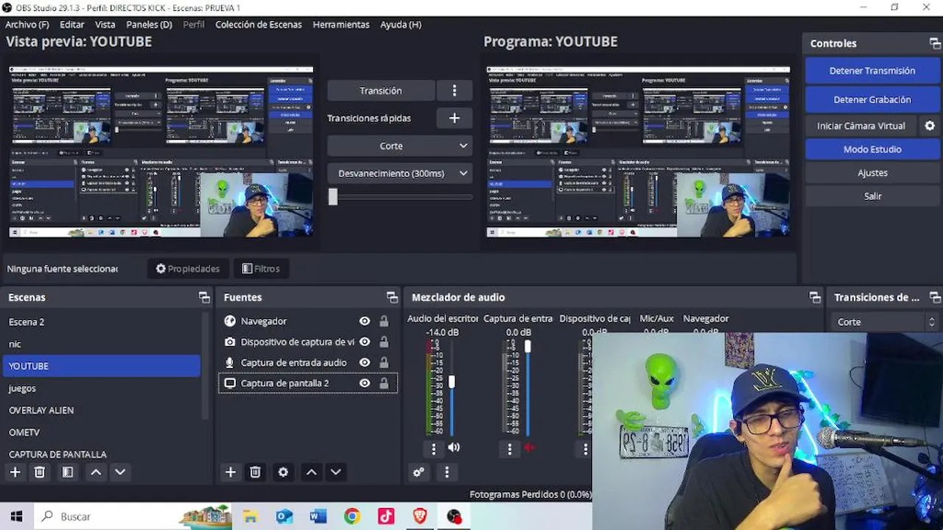The height and width of the screenshot is (530, 943).
Task: Open the Windows Start menu
Action: 16,517
